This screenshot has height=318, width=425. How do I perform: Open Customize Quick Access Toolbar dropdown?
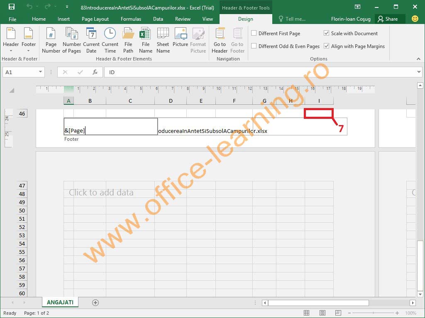tap(67, 7)
